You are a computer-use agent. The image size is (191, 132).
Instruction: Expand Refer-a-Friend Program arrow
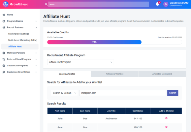[36, 59]
